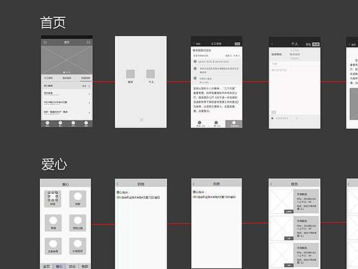The width and height of the screenshot is (358, 269).
Task: Open the red 'more' chevron in the highlighted section row
Action: [x=89, y=86]
